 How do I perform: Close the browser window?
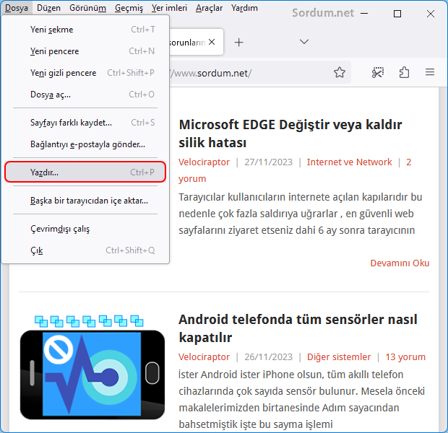430,14
